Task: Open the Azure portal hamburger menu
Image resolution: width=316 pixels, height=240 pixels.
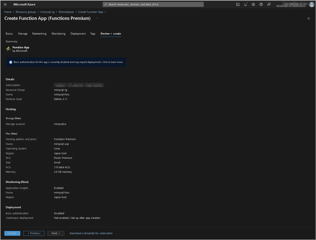Action: [x=5, y=5]
